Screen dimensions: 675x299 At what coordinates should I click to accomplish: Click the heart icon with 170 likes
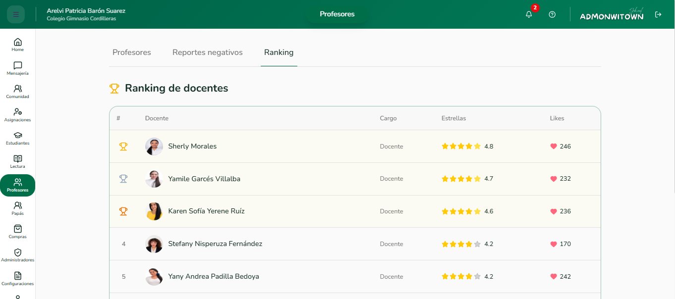[x=554, y=244]
